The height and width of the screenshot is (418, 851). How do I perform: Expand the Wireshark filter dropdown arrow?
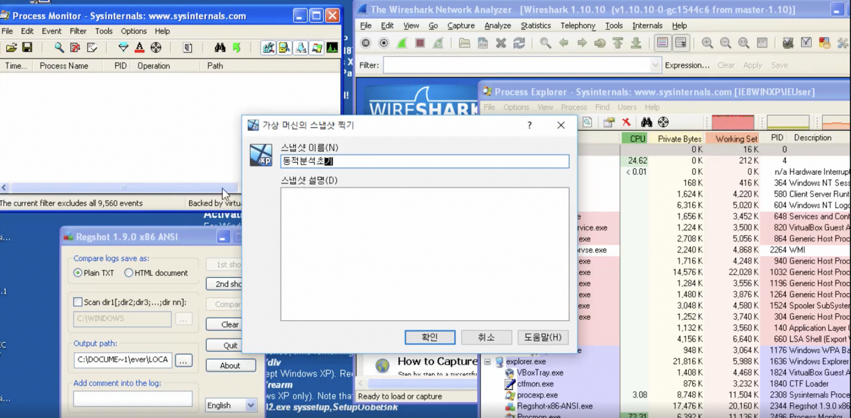pos(656,65)
